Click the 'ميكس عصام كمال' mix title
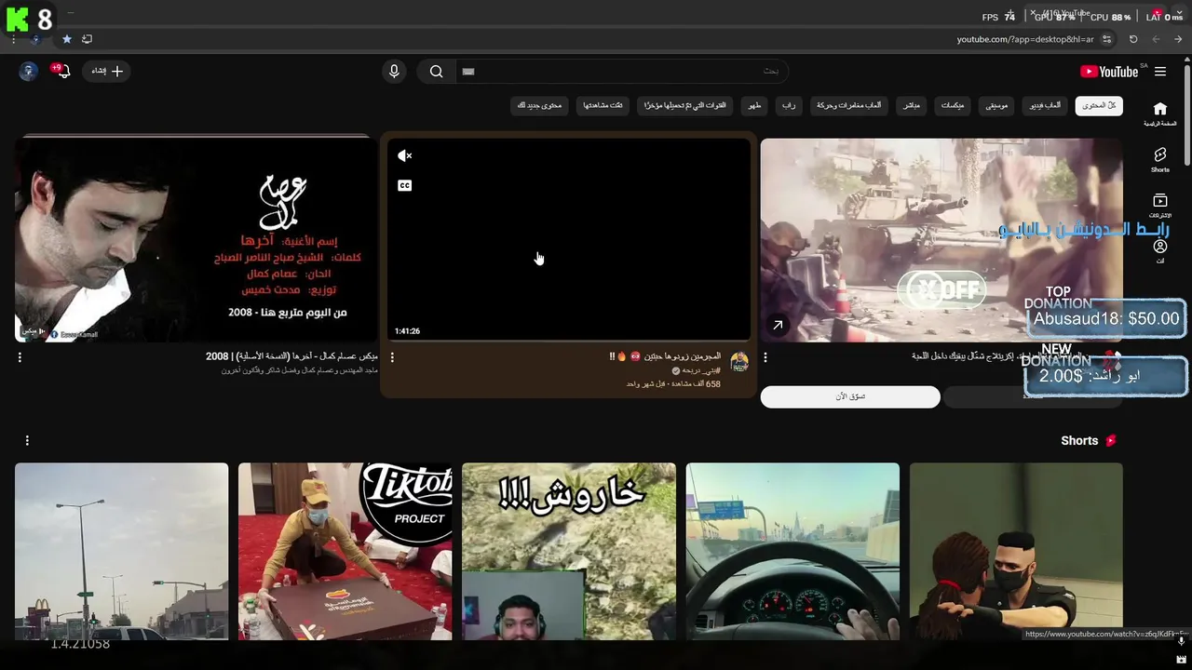Viewport: 1192px width, 670px height. pos(291,356)
